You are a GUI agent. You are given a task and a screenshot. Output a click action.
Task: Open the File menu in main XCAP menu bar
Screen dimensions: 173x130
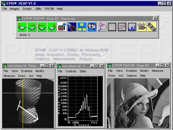pyautogui.click(x=5, y=9)
